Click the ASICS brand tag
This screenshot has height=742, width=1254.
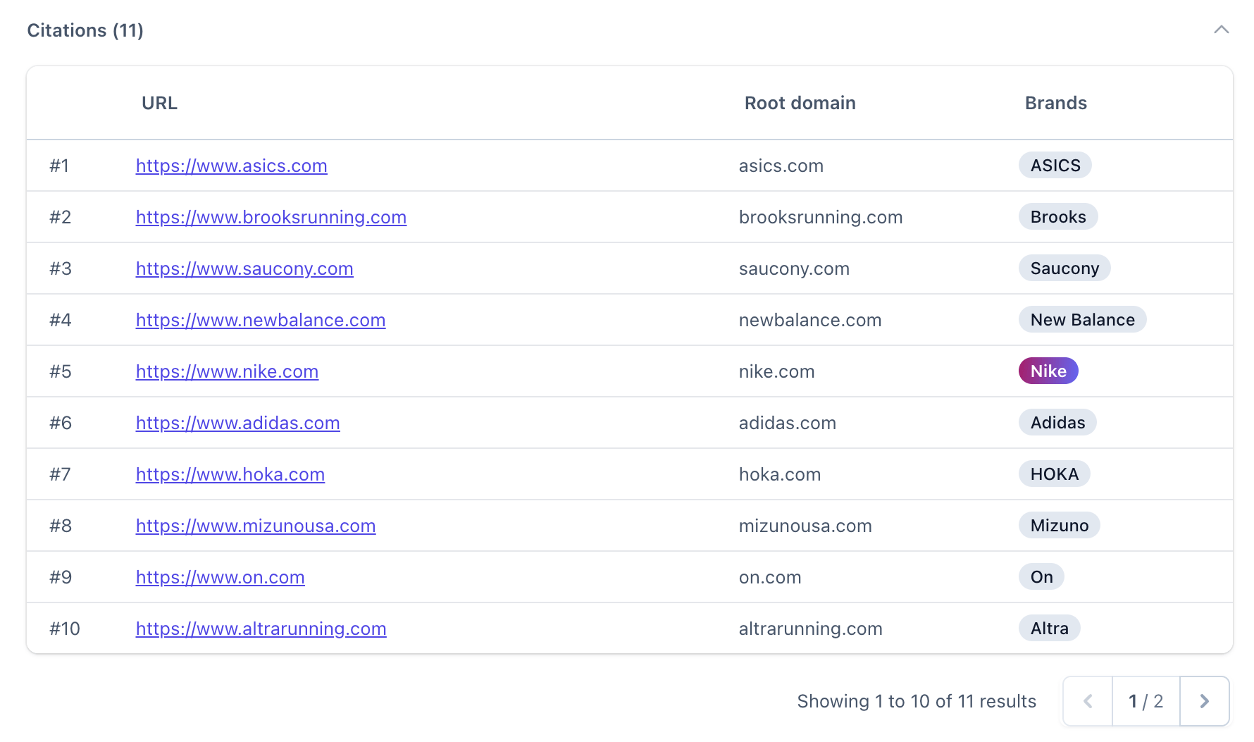pyautogui.click(x=1055, y=166)
